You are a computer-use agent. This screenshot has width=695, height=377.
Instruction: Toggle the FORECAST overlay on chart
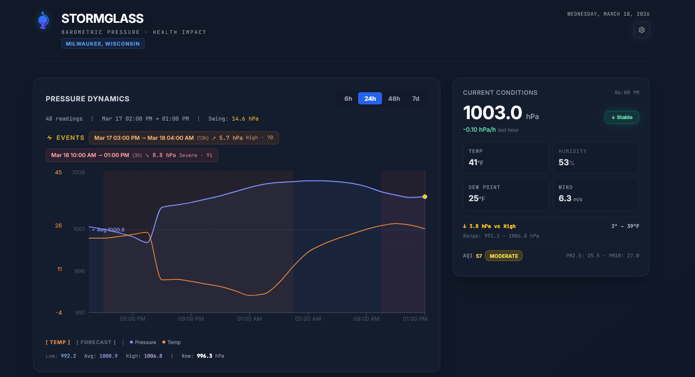click(96, 342)
